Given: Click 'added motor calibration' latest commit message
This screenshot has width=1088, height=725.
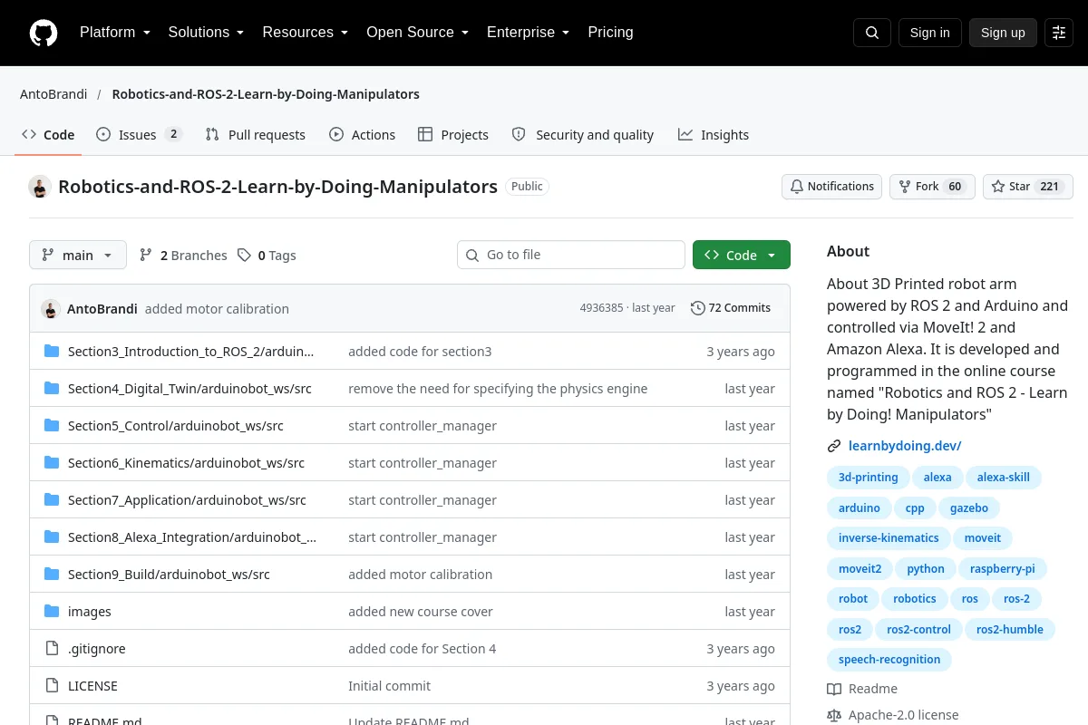Looking at the screenshot, I should click(x=217, y=308).
